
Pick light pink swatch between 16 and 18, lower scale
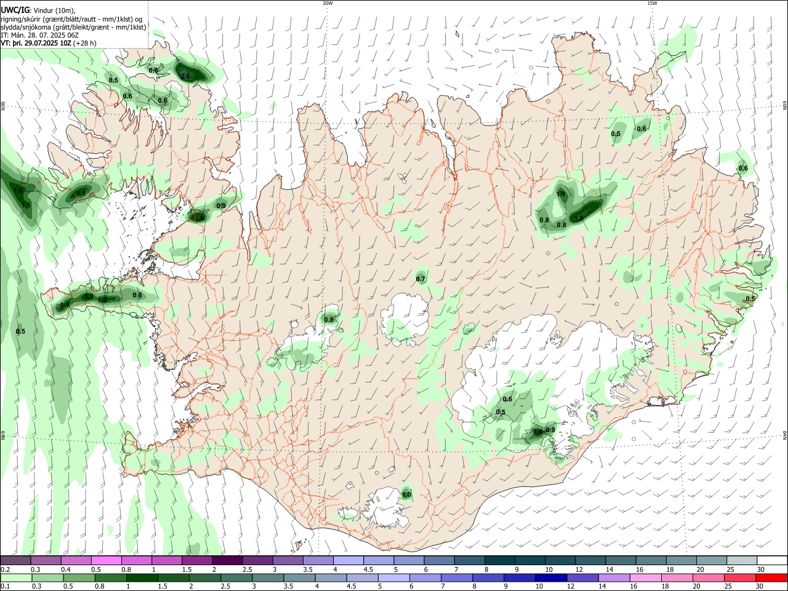coord(645,577)
